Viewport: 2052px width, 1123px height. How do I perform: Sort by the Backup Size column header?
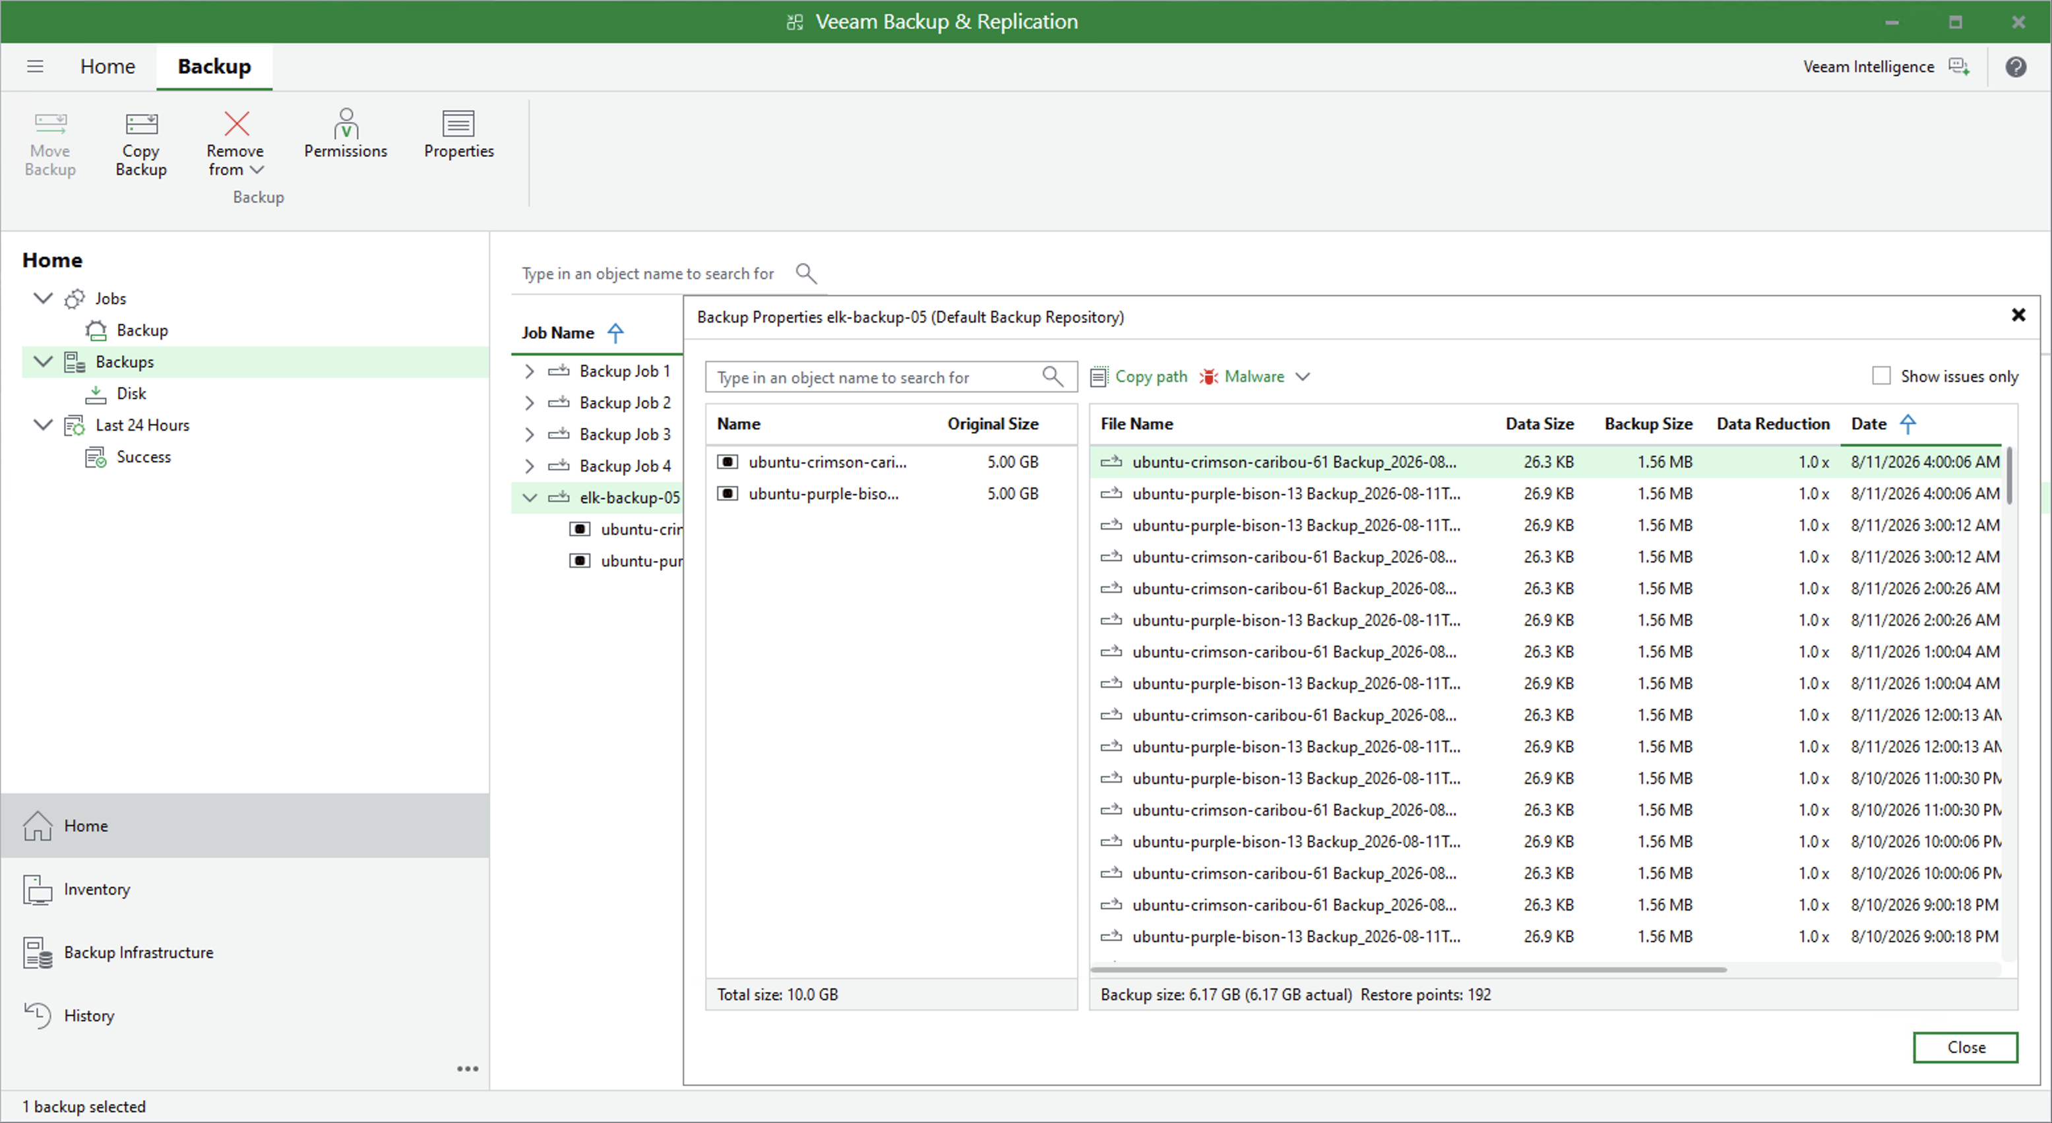[x=1648, y=424]
